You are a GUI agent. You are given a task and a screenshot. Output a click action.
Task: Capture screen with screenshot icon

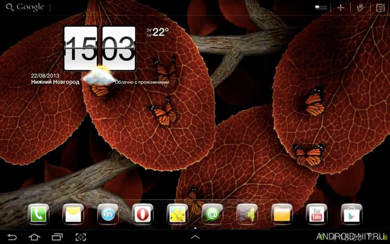[x=80, y=237]
